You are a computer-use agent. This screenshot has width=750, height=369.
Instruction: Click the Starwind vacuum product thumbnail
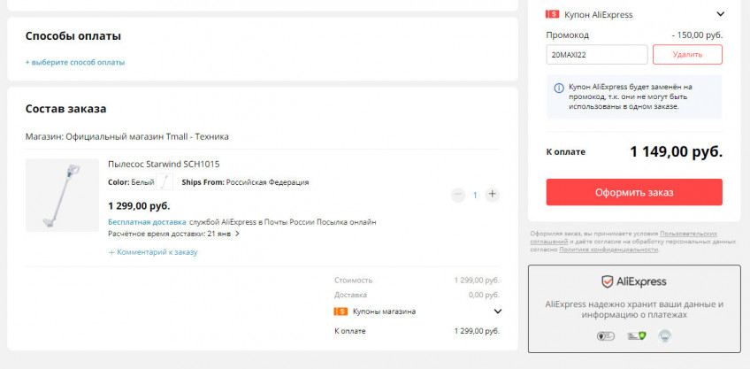coord(62,196)
